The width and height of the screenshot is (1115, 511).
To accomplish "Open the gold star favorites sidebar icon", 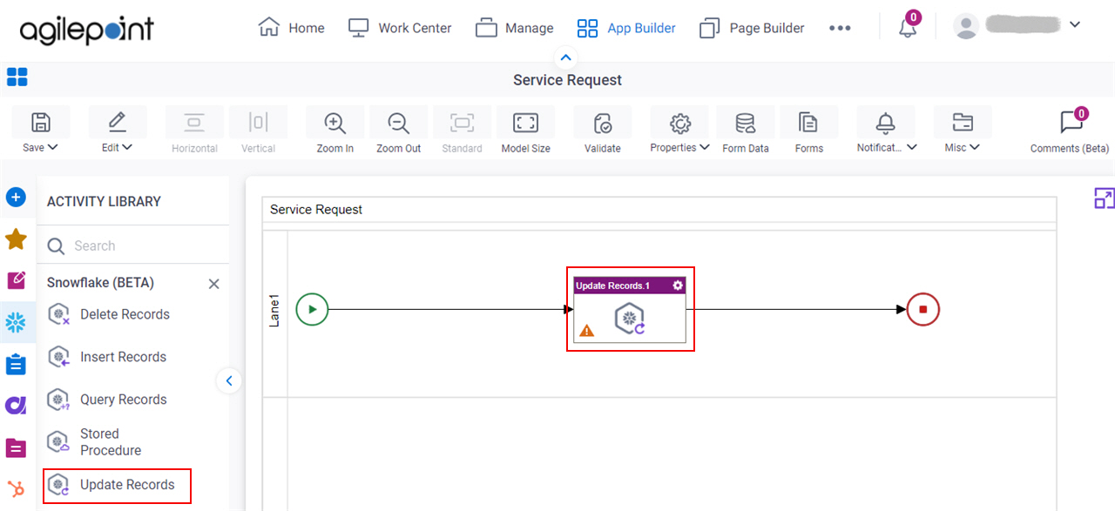I will point(16,239).
